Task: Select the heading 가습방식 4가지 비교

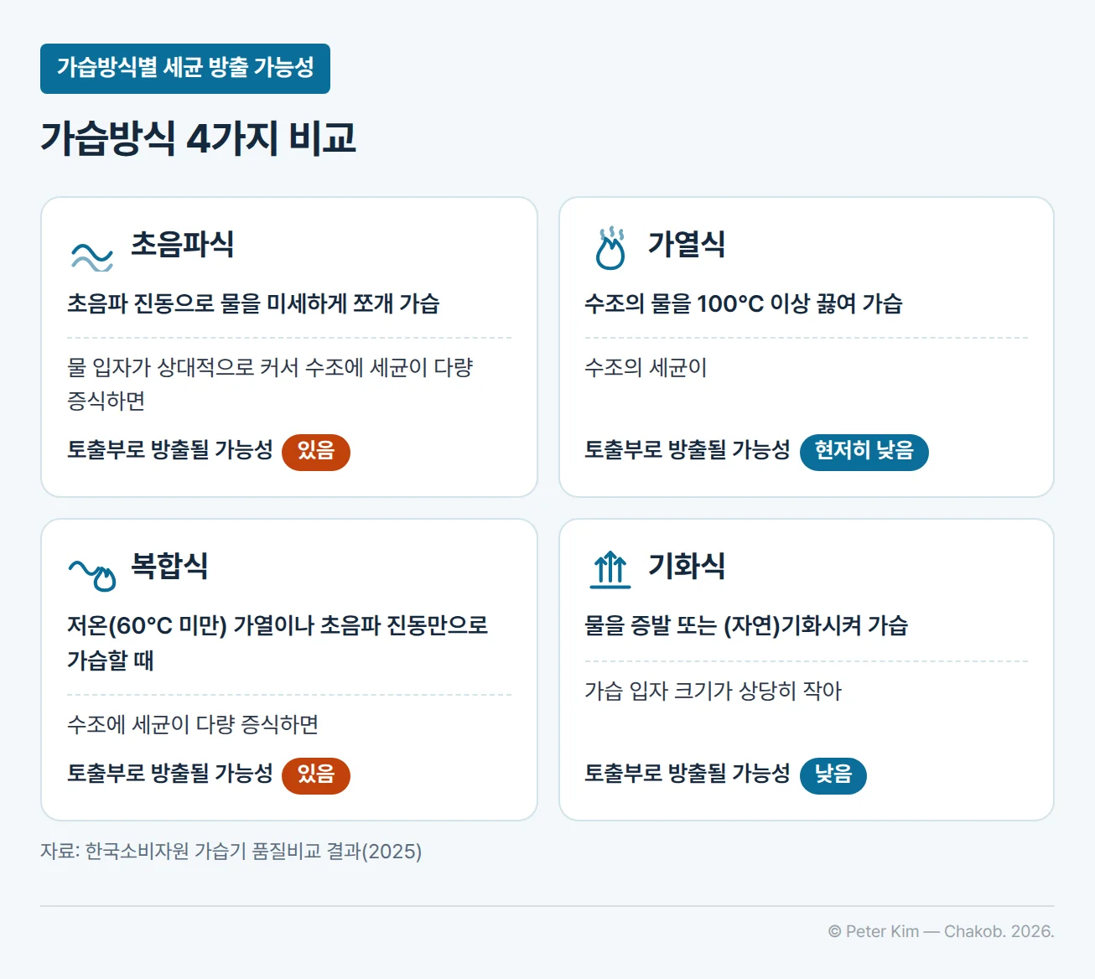Action: [x=199, y=138]
